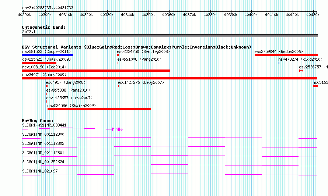Viewport: 328px width, 196px height.
Task: Click the 40350k ruler tick label
Action: tap(148, 15)
